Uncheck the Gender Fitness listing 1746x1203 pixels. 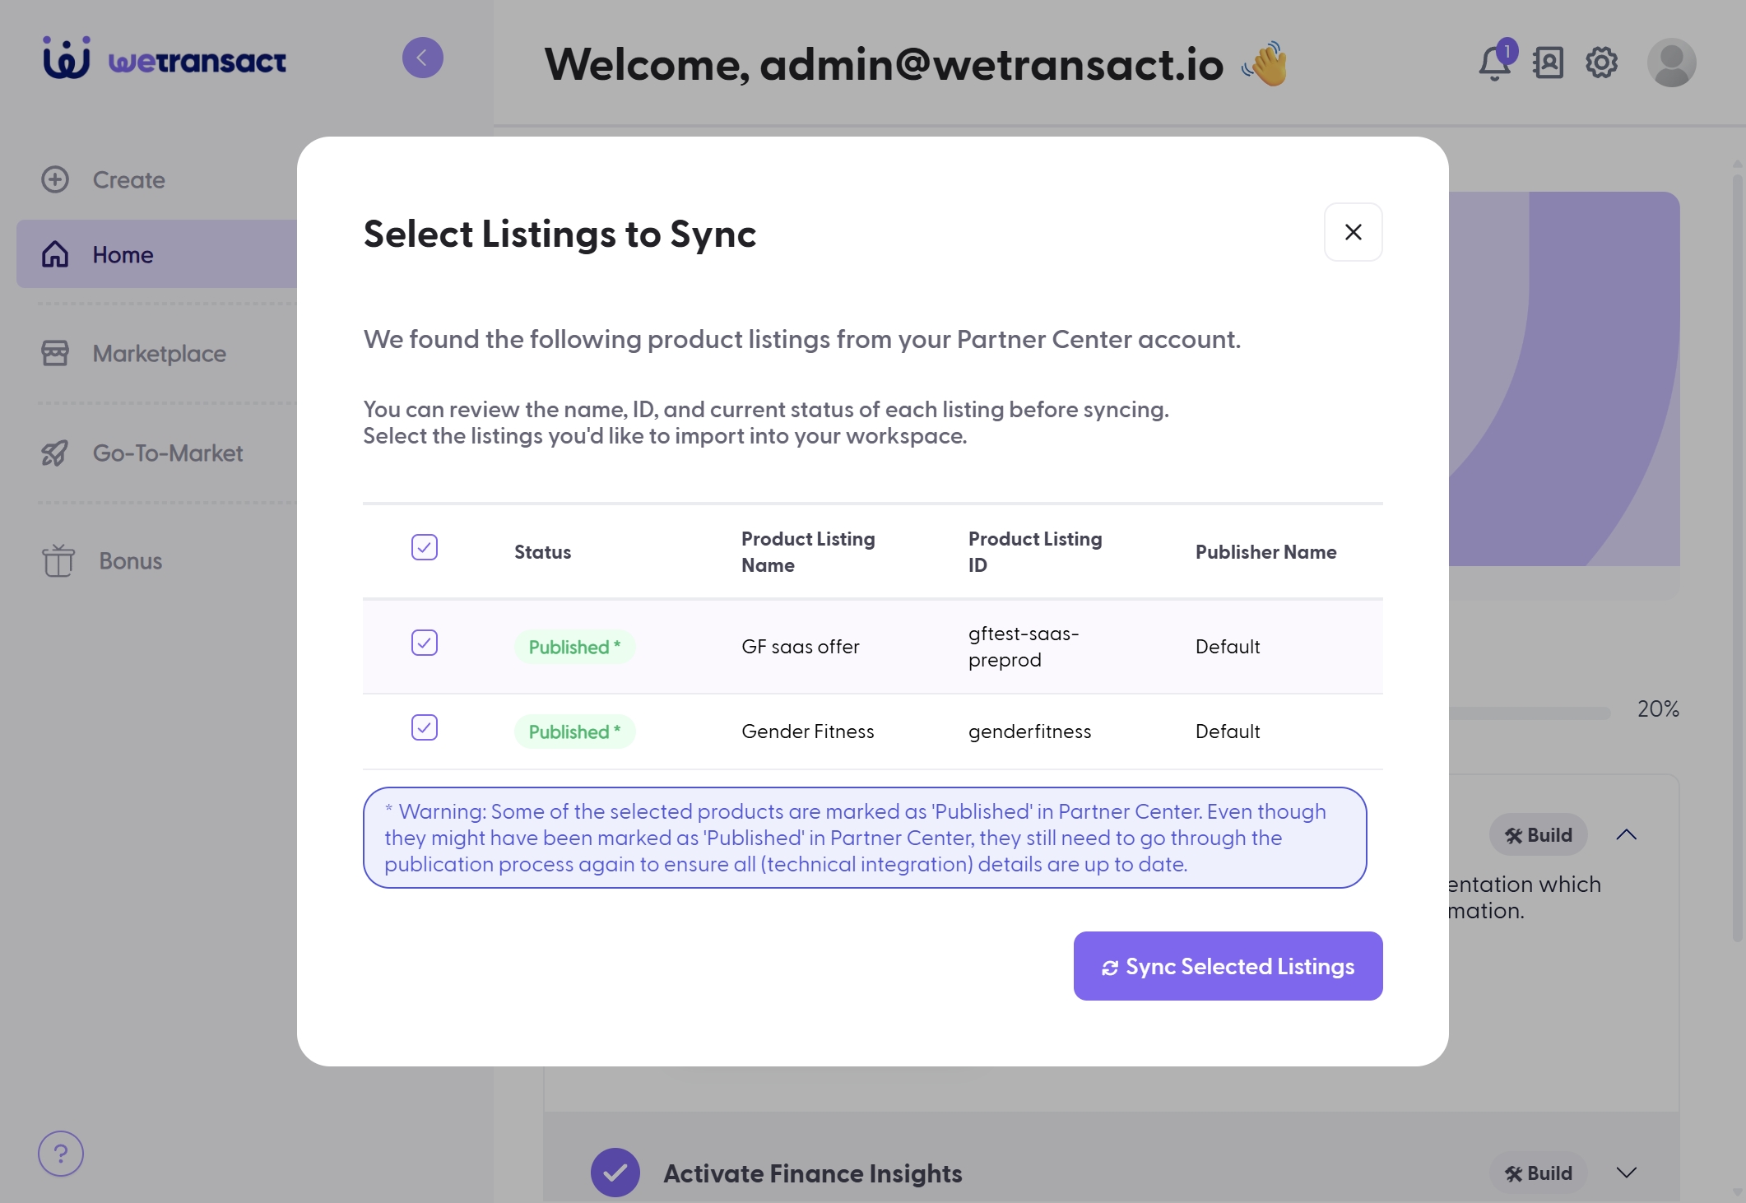[425, 727]
